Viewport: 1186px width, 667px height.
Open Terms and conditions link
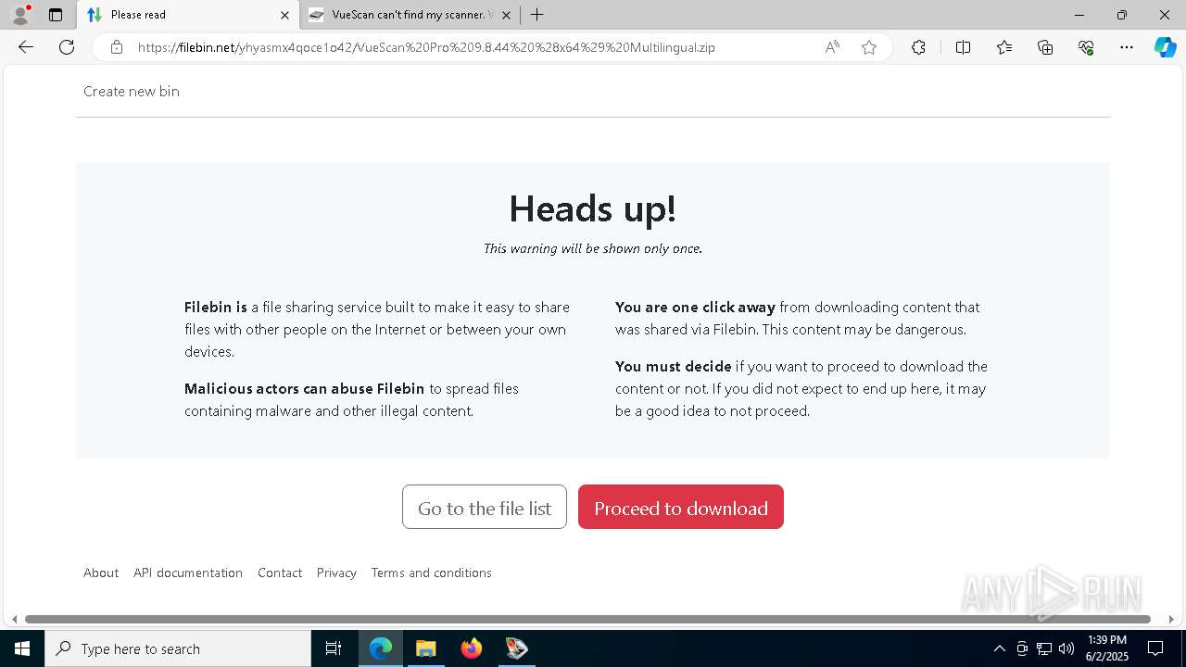click(x=432, y=573)
